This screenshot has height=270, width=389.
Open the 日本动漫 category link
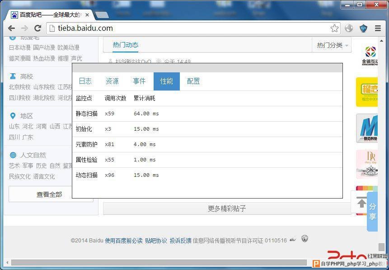coord(20,47)
